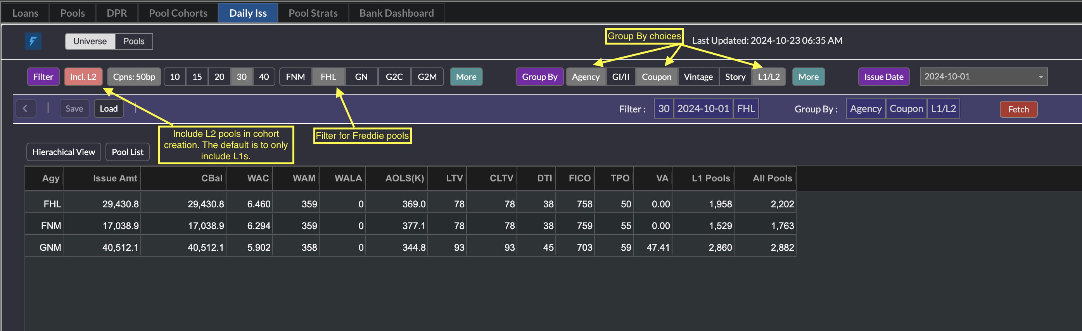This screenshot has height=331, width=1082.
Task: Switch to Hierachical View
Action: click(x=64, y=152)
